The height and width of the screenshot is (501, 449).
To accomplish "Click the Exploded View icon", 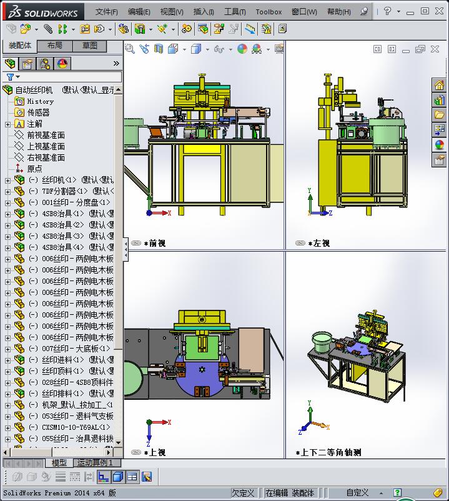I will click(x=219, y=29).
